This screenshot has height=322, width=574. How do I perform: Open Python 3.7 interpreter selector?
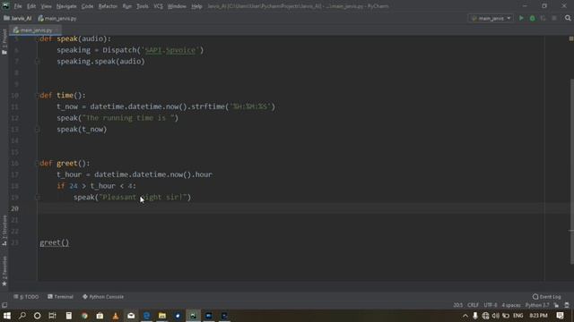click(537, 305)
